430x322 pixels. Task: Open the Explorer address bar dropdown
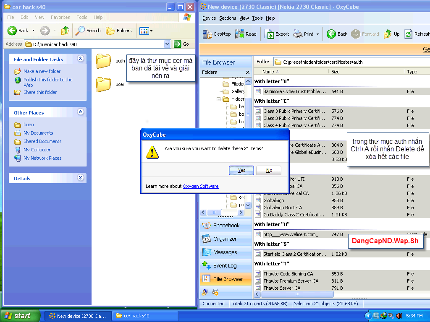tap(167, 44)
